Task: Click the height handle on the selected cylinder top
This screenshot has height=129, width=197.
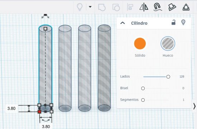Action: [x=45, y=29]
